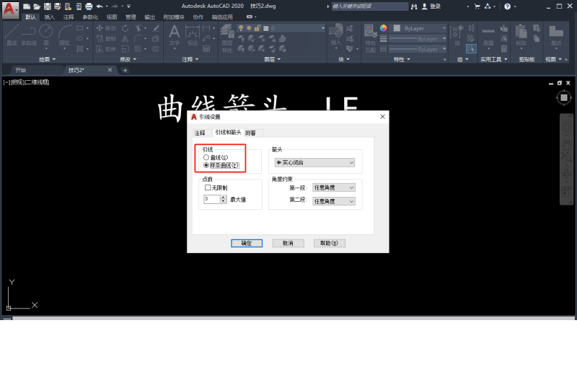Open the 第一段 angle dropdown
Screen dimensions: 577x367
coord(334,187)
